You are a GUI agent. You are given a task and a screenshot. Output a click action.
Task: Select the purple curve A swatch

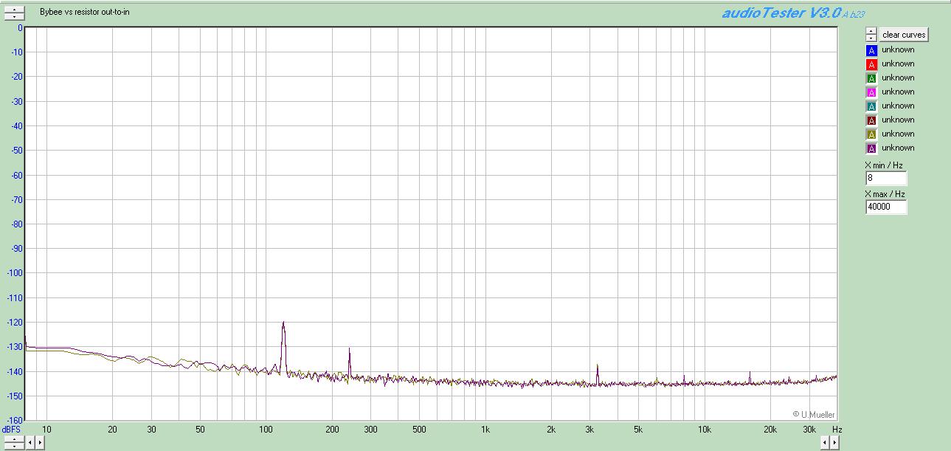[x=871, y=148]
